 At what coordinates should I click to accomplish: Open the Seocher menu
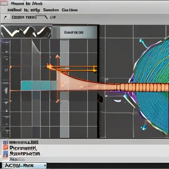tap(51, 10)
